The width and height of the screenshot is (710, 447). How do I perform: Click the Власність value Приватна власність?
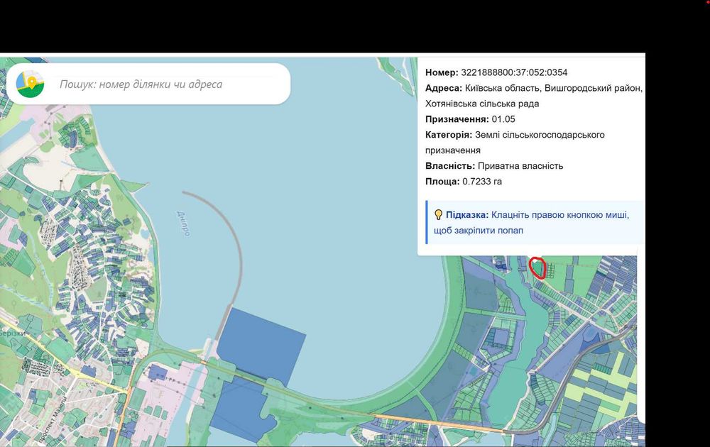[520, 165]
